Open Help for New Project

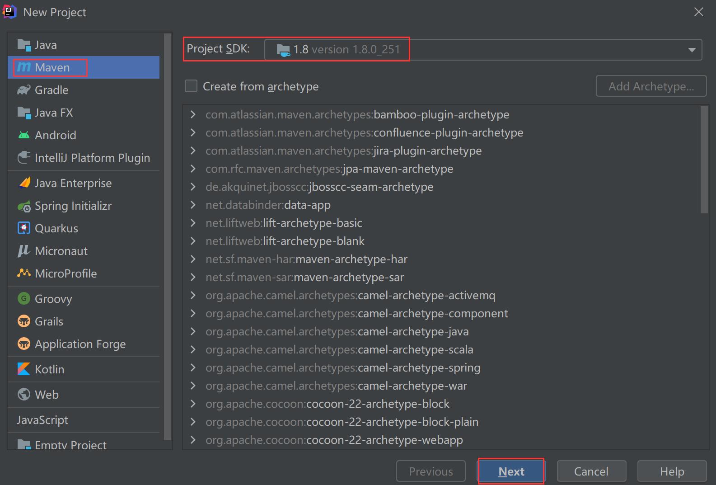point(672,471)
